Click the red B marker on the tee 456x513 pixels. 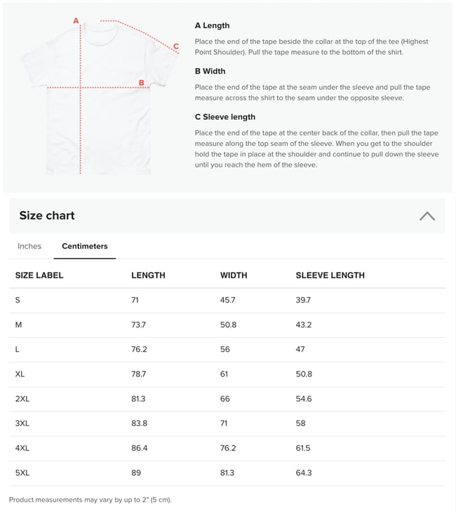pos(141,83)
